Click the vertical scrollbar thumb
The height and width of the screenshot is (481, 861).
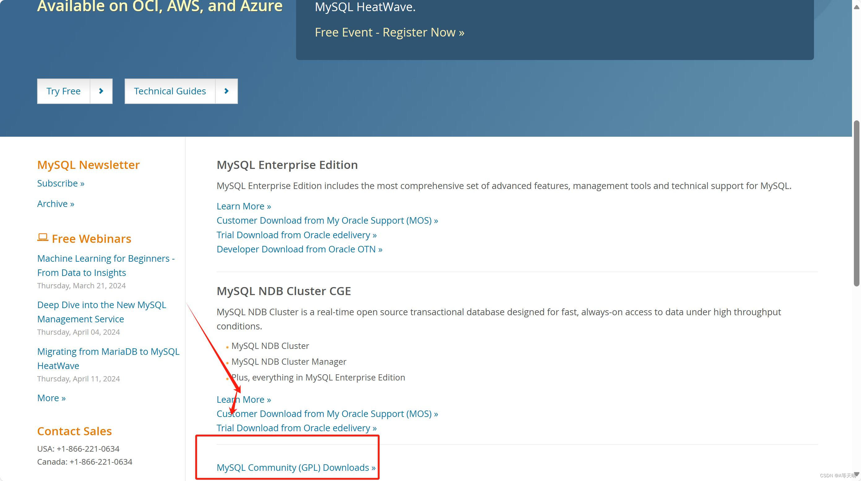pos(856,204)
